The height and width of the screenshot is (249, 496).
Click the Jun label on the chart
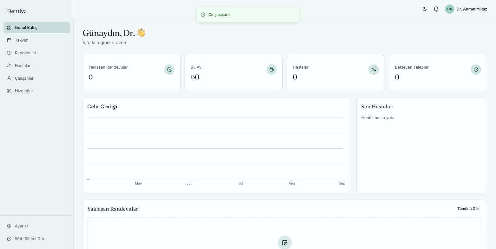coord(189,184)
